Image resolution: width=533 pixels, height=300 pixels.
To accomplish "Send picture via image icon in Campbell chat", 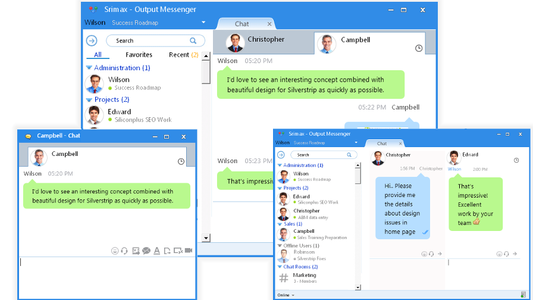I will (x=136, y=251).
